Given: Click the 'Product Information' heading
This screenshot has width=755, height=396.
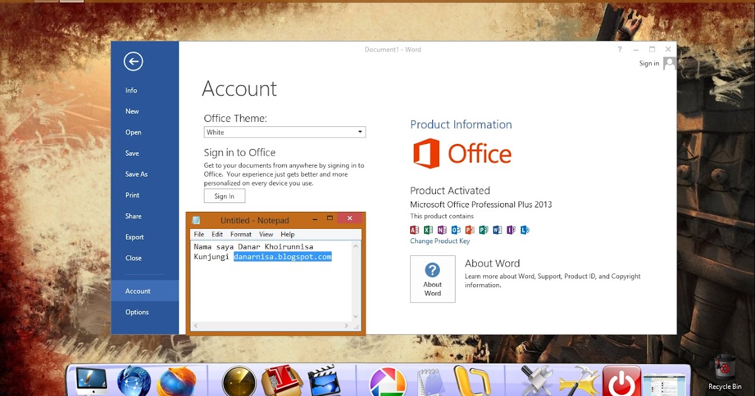Looking at the screenshot, I should (x=461, y=124).
